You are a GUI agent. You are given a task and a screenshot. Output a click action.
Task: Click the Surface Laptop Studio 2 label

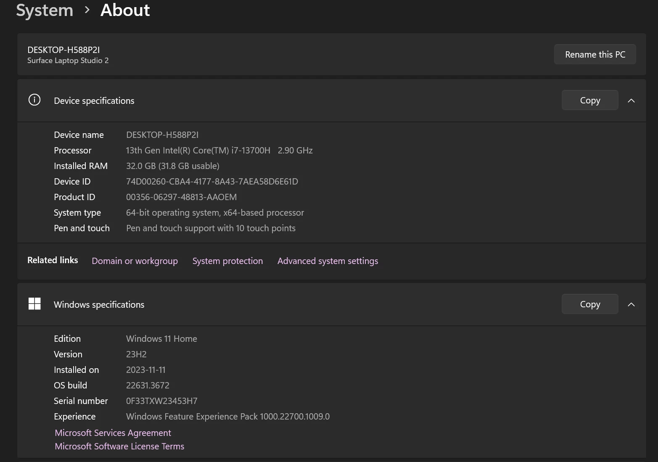(68, 61)
